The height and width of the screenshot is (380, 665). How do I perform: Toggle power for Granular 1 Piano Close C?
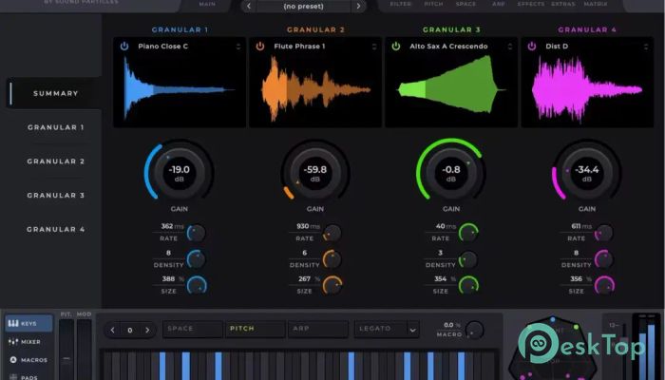124,47
